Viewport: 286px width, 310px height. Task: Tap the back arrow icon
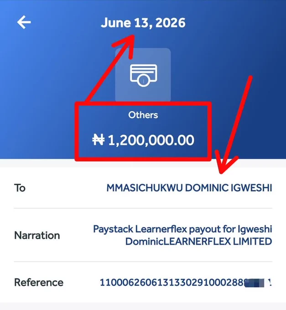pos(24,22)
